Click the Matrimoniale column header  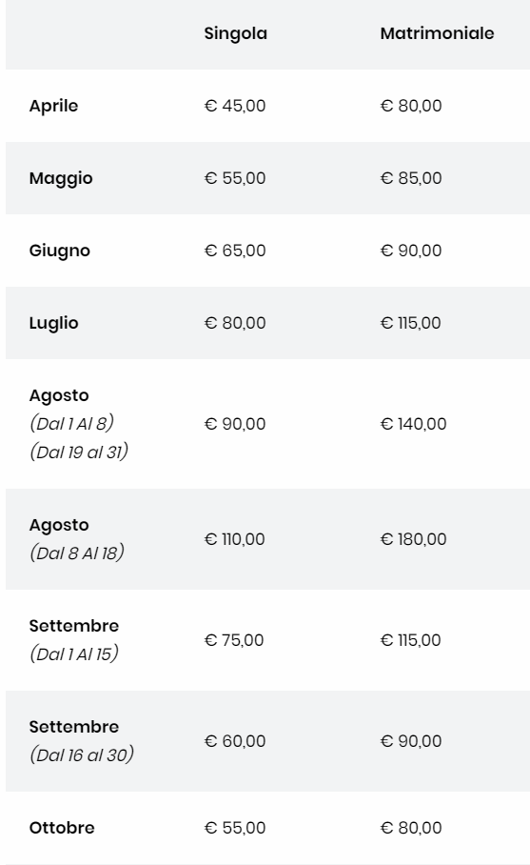[x=437, y=33]
